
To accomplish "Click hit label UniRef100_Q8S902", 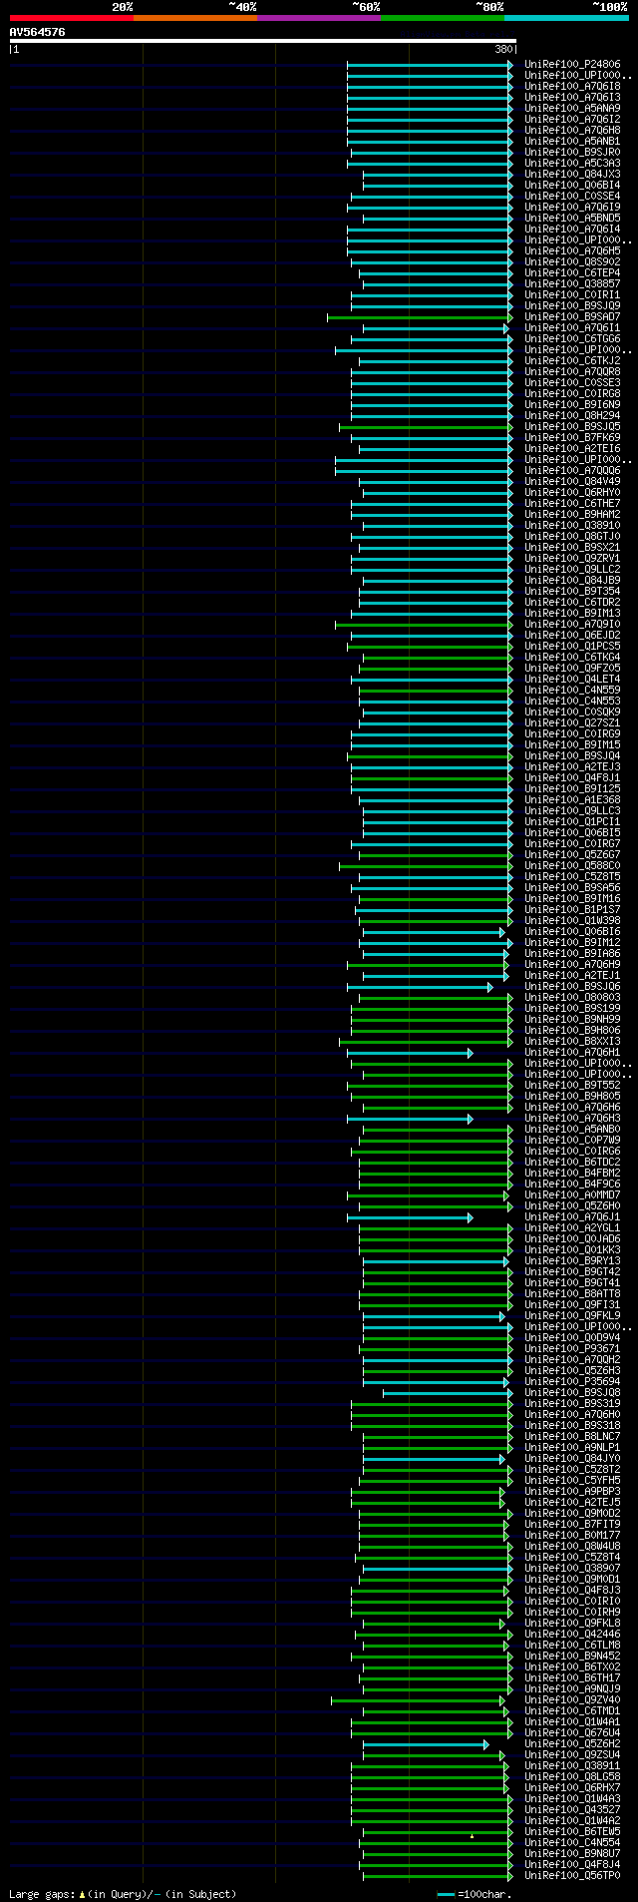I will [x=572, y=262].
